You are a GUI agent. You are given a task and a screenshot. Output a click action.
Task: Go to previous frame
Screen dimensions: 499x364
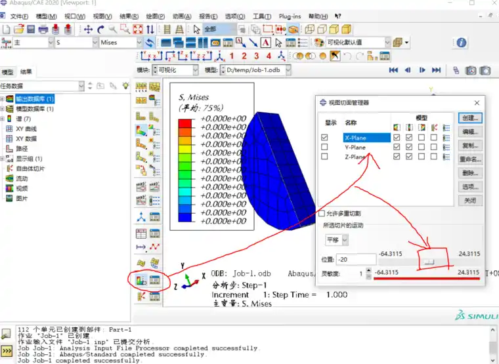(x=408, y=70)
